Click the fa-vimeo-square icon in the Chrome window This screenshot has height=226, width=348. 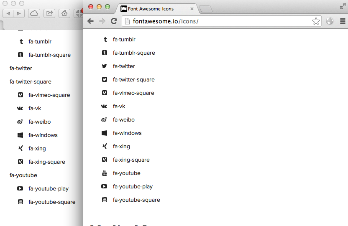[x=104, y=93]
